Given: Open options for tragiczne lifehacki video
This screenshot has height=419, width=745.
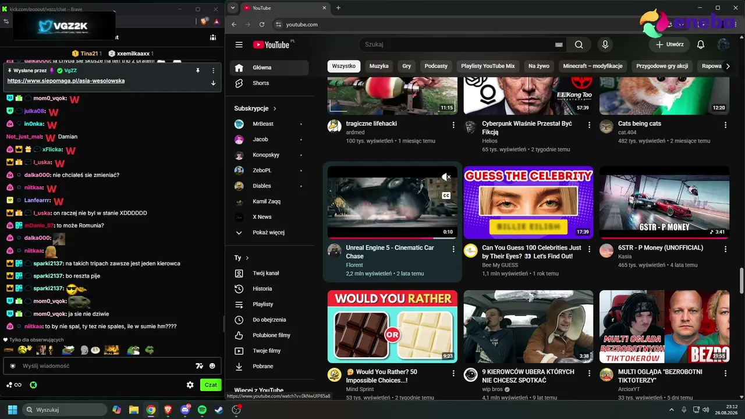Looking at the screenshot, I should tap(453, 125).
